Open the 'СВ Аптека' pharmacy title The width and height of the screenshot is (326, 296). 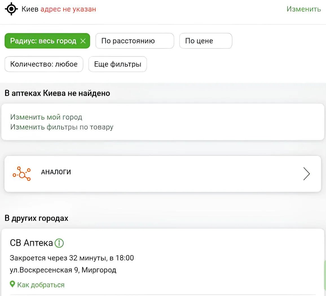(x=31, y=243)
